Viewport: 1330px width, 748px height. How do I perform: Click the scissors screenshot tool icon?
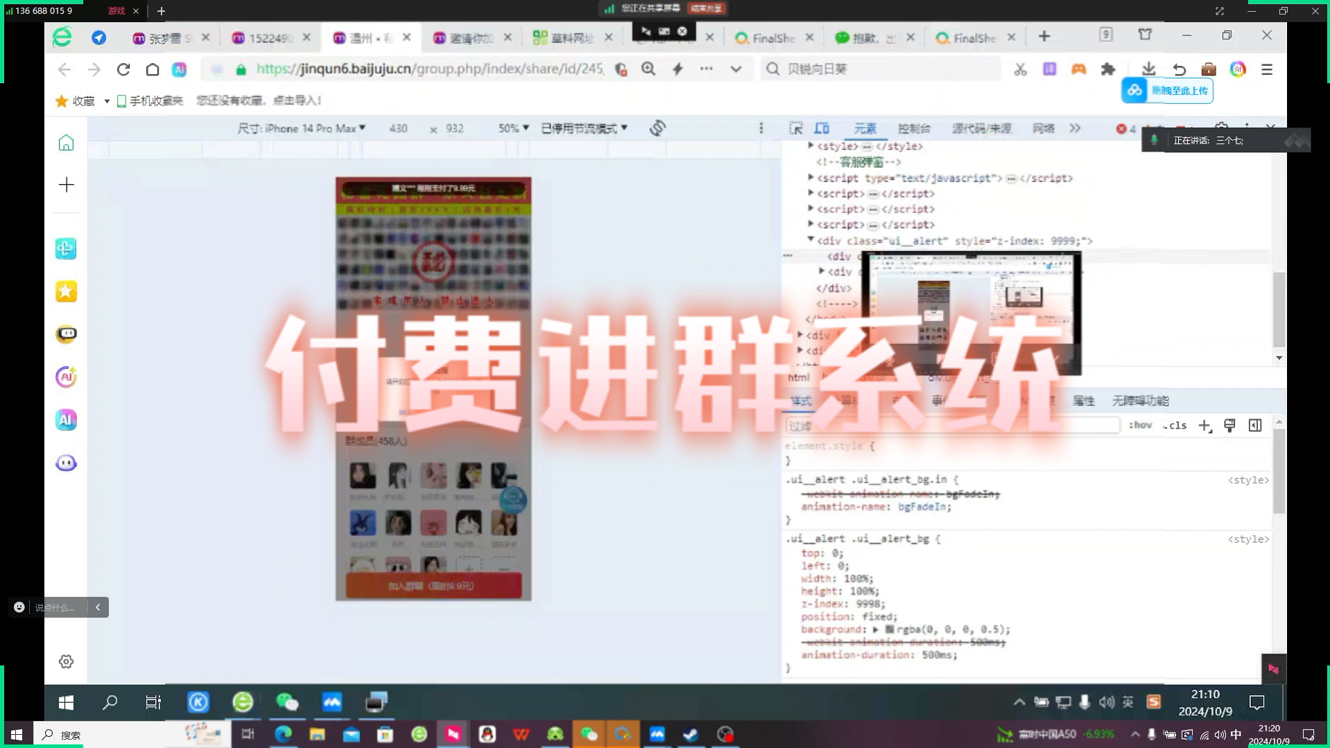click(x=1020, y=69)
